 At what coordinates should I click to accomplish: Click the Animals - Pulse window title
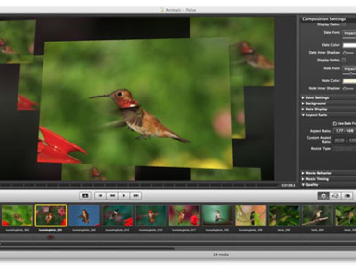tap(180, 10)
